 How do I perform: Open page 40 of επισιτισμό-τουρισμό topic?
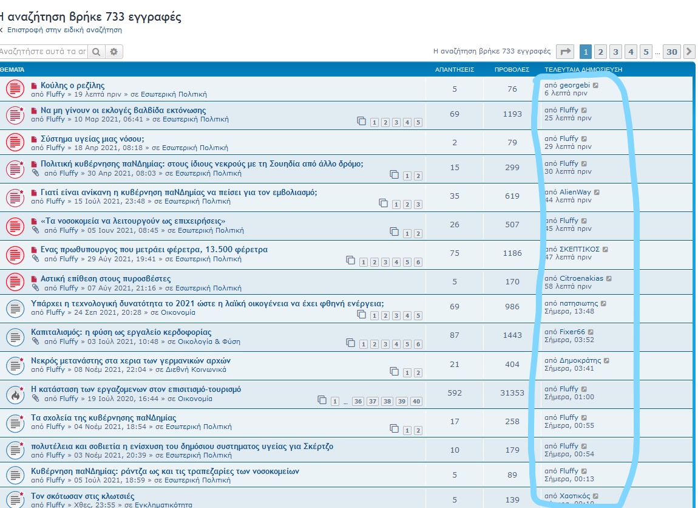coord(416,401)
